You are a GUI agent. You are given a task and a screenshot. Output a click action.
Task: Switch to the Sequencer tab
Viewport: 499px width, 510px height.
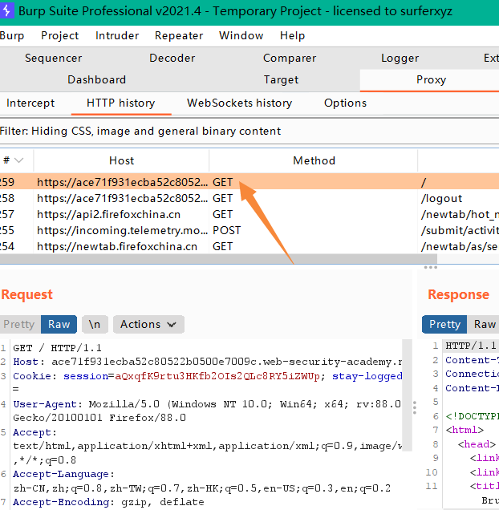point(54,58)
